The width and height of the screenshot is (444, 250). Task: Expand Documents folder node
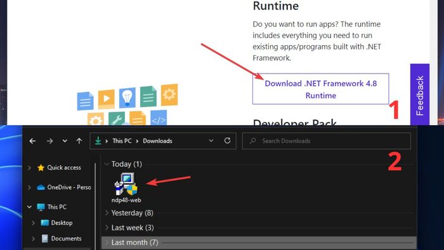(34, 239)
